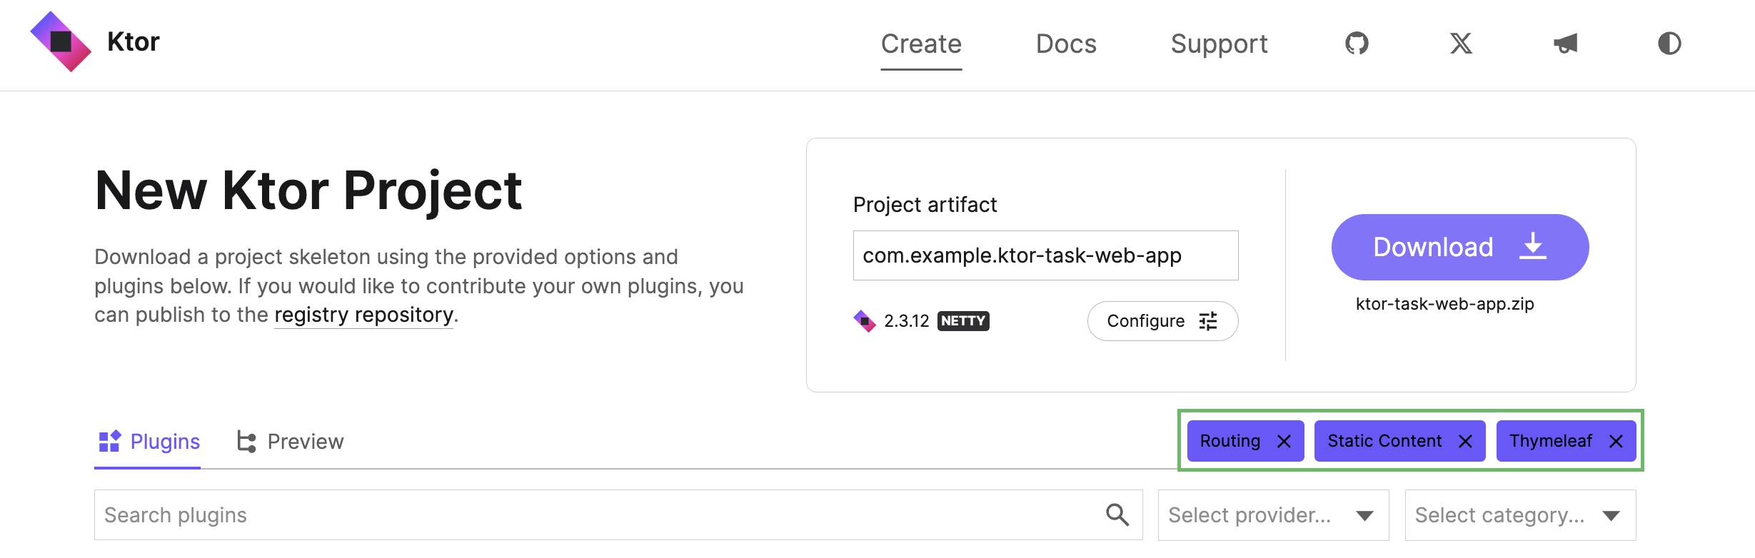This screenshot has width=1755, height=558.
Task: Open the Docs nav item
Action: tap(1066, 44)
